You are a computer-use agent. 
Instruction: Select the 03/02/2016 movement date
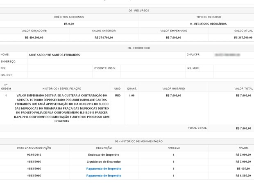[34, 154]
